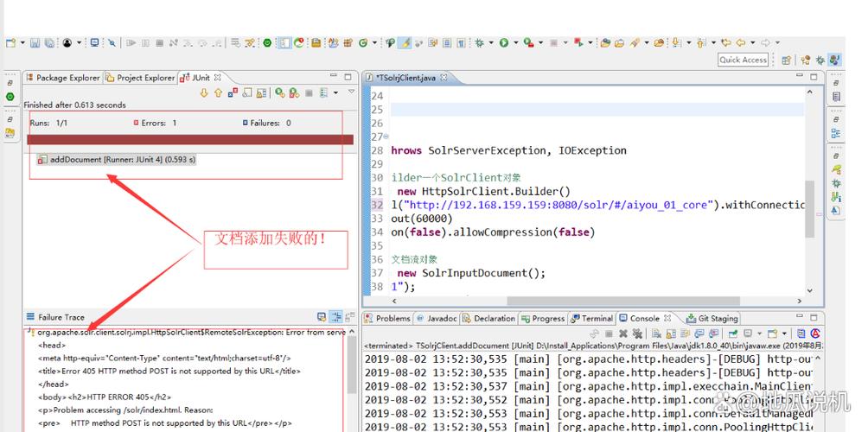Open the Debug button dropdown arrow
Viewport: 868px width, 432px height.
[491, 42]
